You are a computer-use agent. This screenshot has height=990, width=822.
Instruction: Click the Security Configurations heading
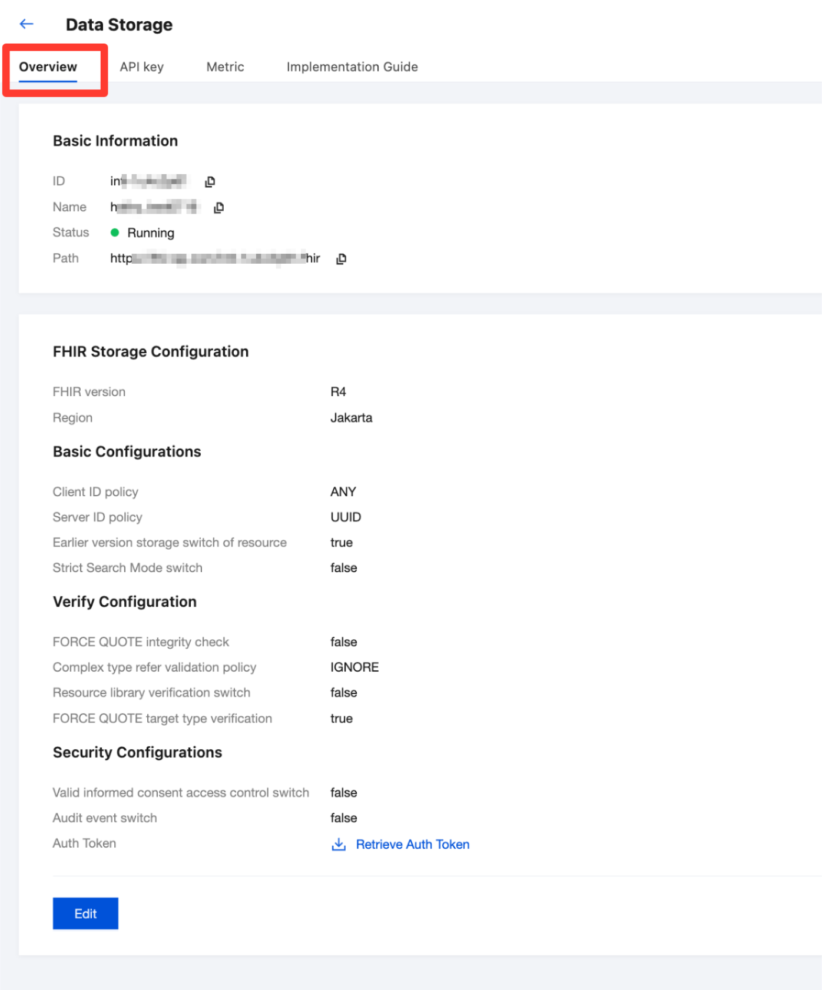coord(137,752)
